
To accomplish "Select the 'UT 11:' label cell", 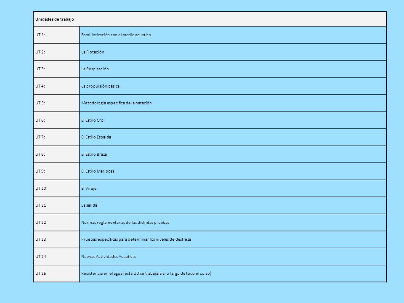I will pyautogui.click(x=56, y=205).
